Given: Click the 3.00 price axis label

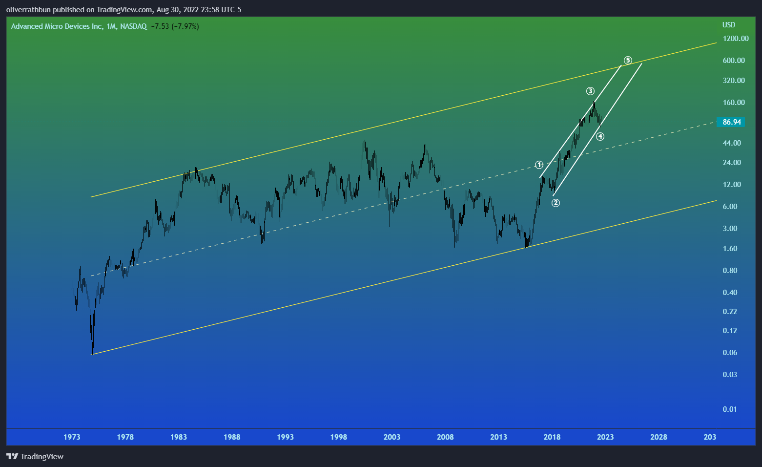Looking at the screenshot, I should (730, 229).
